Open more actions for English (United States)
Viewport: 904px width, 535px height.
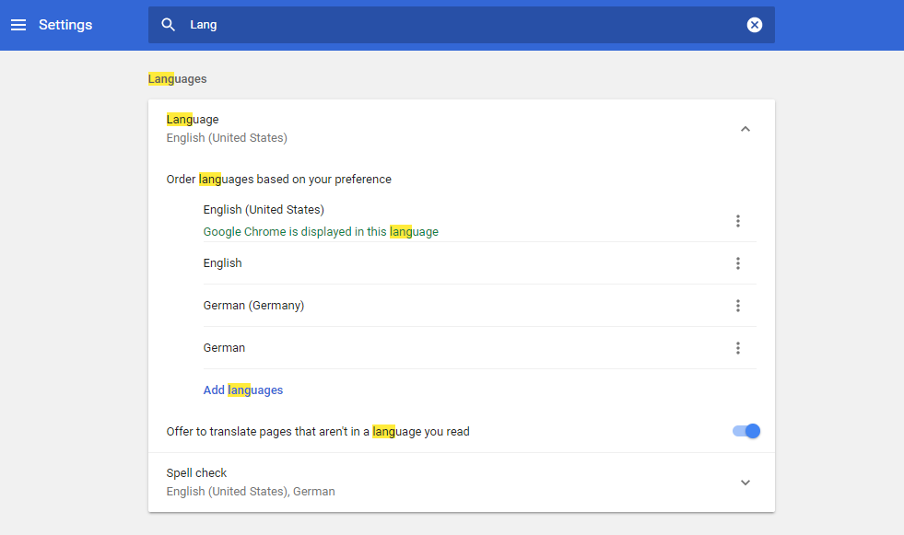click(737, 221)
